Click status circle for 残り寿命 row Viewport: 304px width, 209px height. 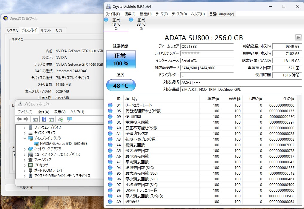point(110,202)
